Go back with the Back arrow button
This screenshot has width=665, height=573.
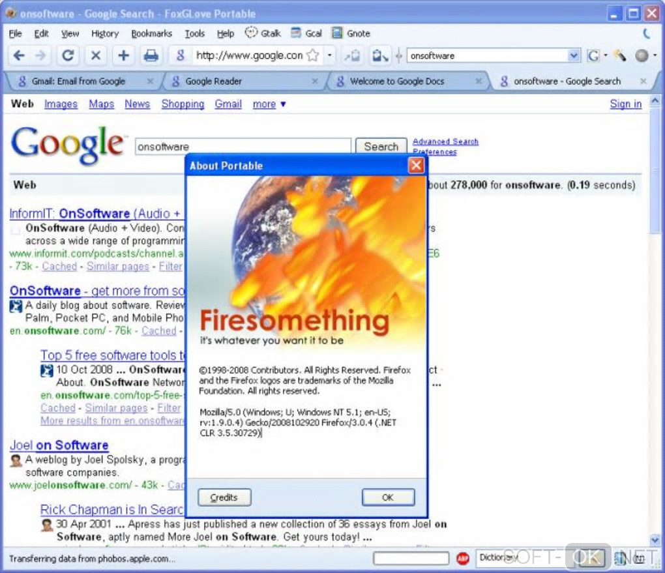(19, 55)
